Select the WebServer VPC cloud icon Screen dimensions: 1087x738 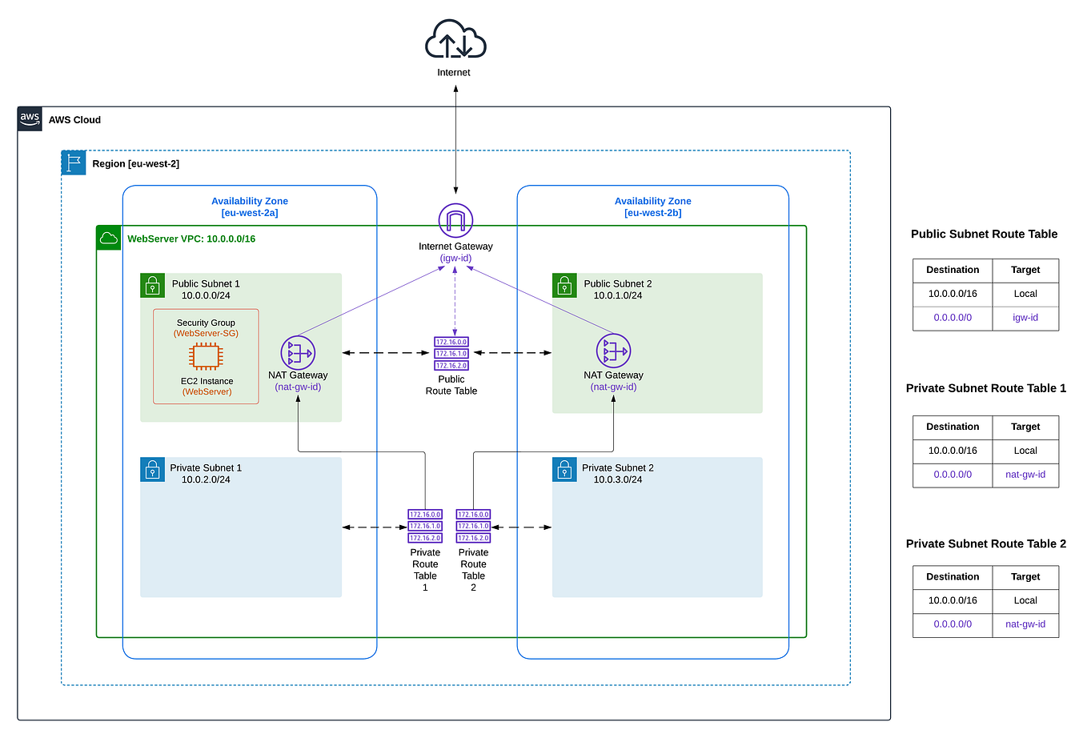point(108,237)
